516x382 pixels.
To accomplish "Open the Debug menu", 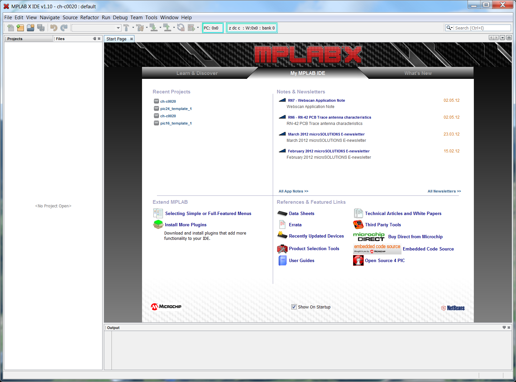I will tap(120, 18).
